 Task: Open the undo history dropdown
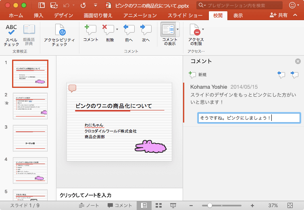pos(73,5)
